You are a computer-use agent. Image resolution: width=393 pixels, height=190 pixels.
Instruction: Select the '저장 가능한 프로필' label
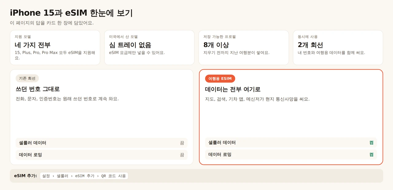pyautogui.click(x=220, y=37)
